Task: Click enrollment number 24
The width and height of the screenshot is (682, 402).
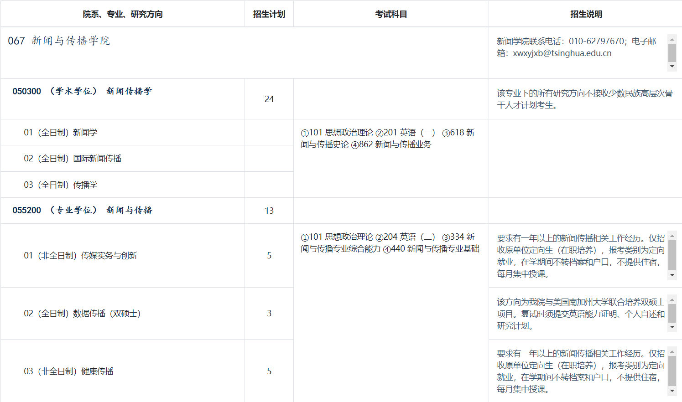Action: 269,99
